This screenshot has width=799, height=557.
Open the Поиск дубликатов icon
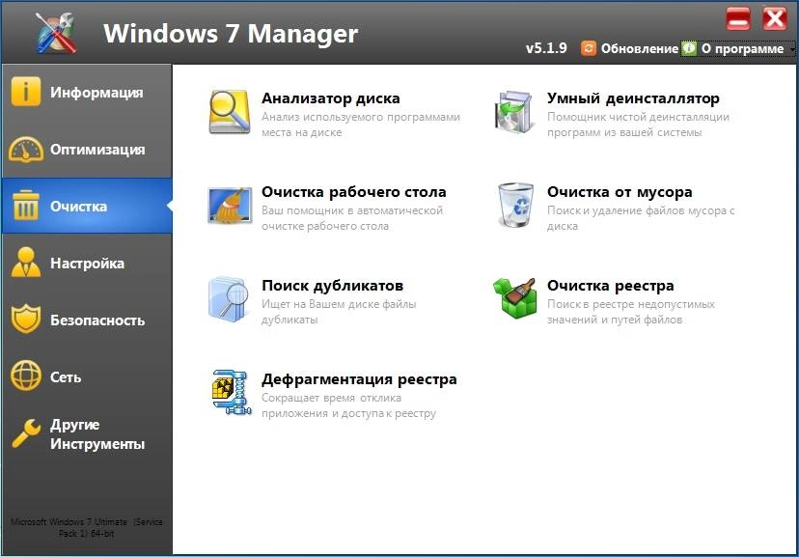[229, 299]
